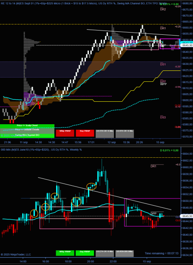The width and height of the screenshot is (193, 265).
Task: Click the gray US RTH OR 5 Min button, lower chart
Action: point(125,254)
